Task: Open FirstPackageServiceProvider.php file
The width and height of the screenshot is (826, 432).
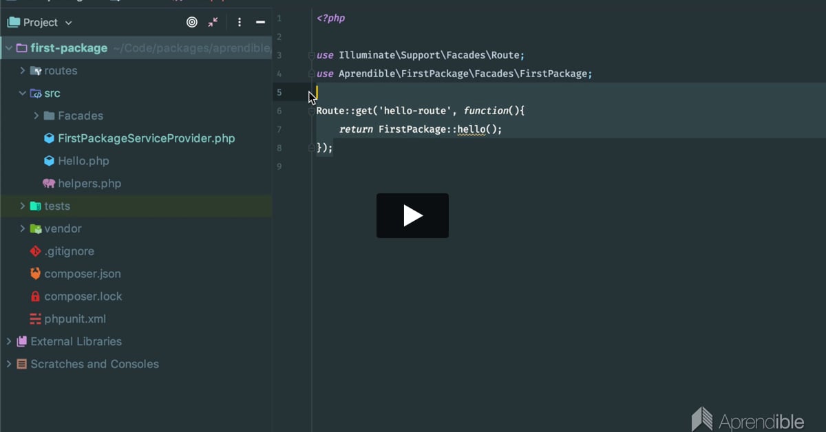Action: [146, 138]
